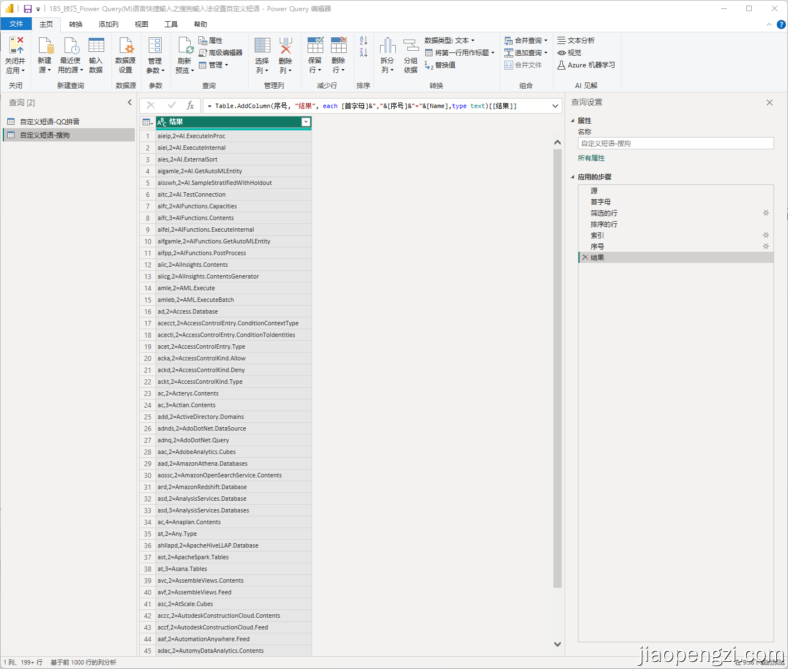Open the File (文件) tab
This screenshot has width=788, height=669.
pos(16,24)
